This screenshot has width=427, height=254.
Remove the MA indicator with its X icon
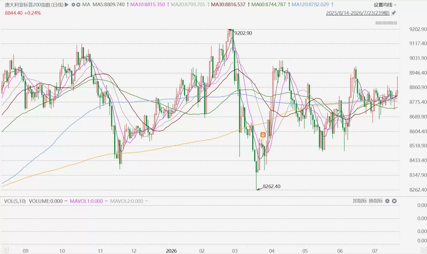click(78, 5)
